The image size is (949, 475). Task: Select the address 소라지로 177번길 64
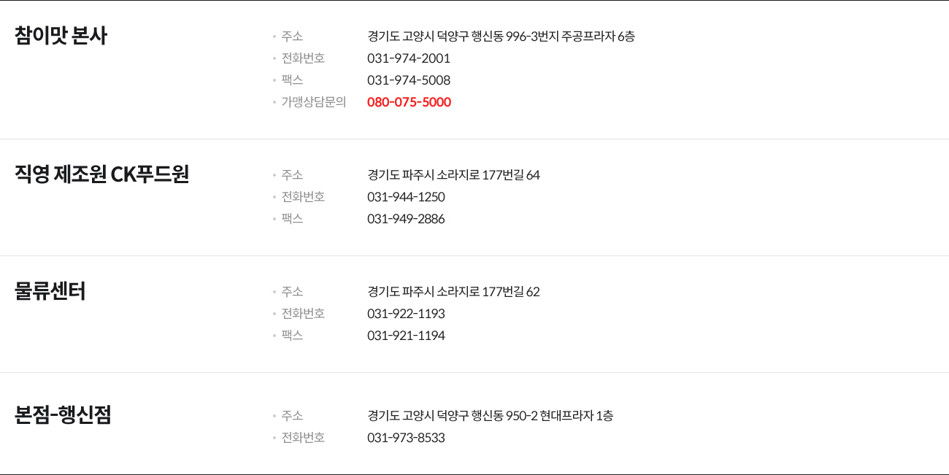(488, 174)
